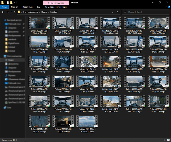Viewport: 171px width, 142px height.
Task: Select video Enlisted 2021.04.25 - 12.55.22.01.mp4
Action: [x=158, y=64]
